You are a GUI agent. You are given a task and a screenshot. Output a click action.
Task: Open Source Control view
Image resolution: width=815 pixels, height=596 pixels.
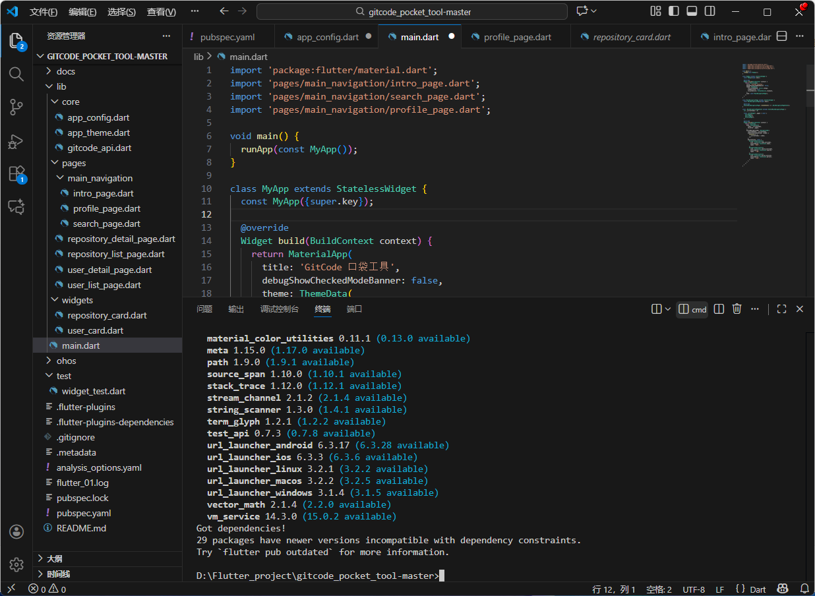point(16,107)
